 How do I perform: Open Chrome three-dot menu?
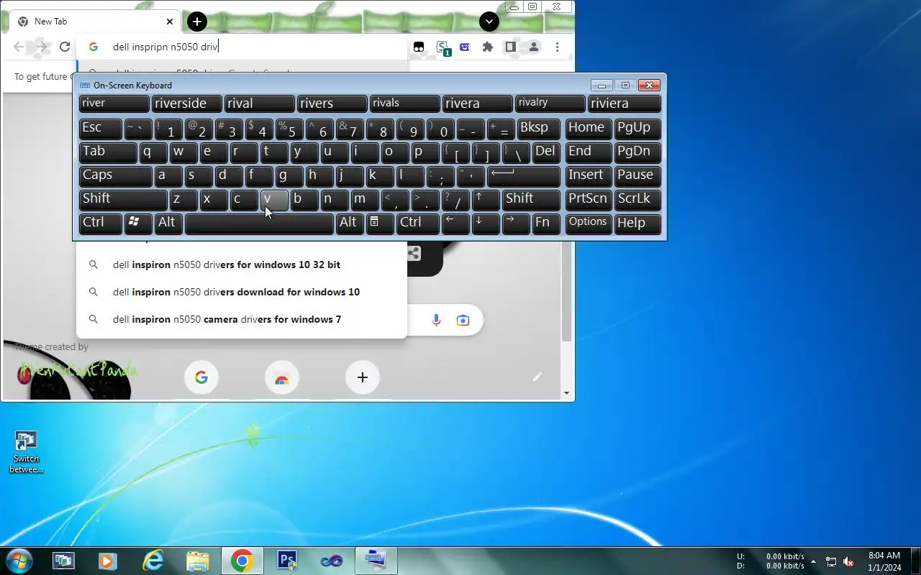[557, 47]
